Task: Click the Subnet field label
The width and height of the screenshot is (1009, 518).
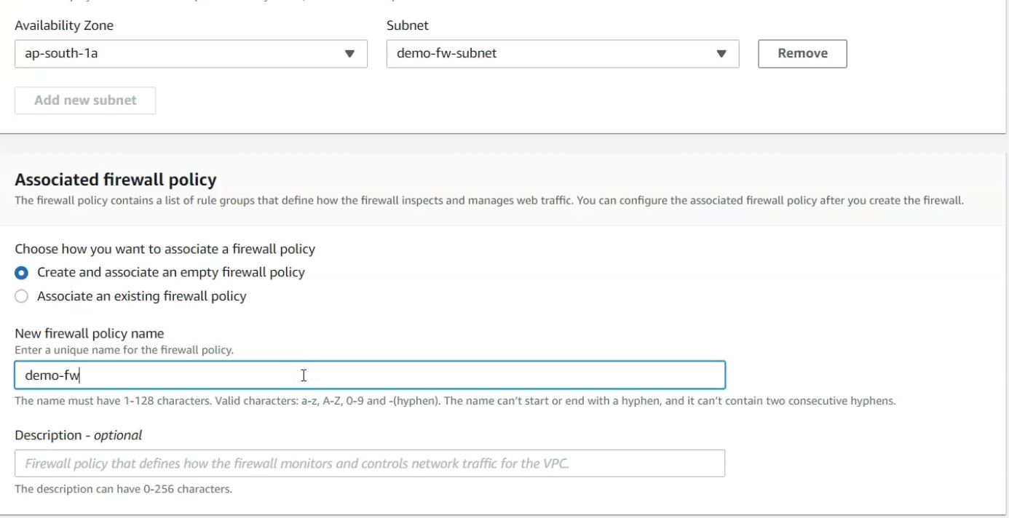Action: tap(408, 25)
